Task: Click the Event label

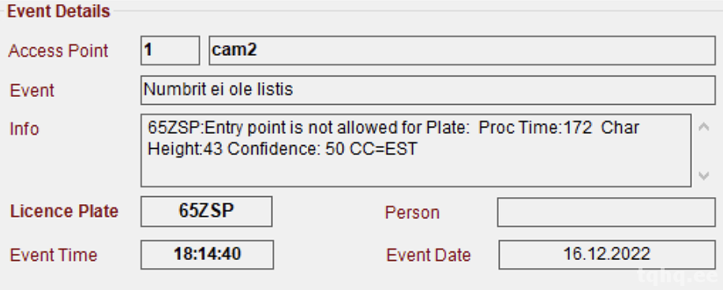Action: (x=32, y=90)
